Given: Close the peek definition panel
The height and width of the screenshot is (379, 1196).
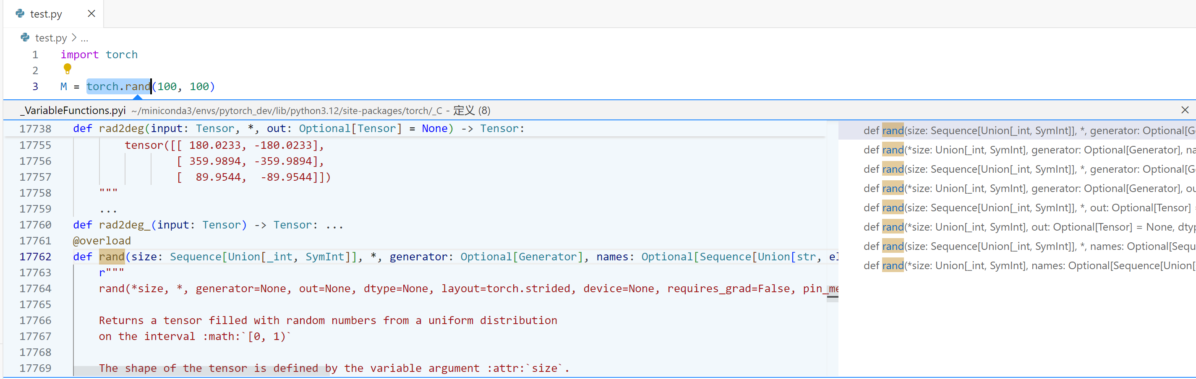Looking at the screenshot, I should (x=1184, y=110).
